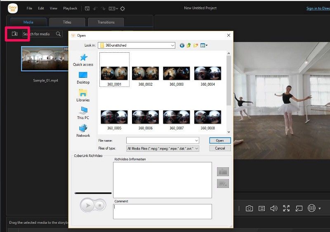The height and width of the screenshot is (232, 330).
Task: Expand the Files of type dropdown
Action: click(163, 148)
